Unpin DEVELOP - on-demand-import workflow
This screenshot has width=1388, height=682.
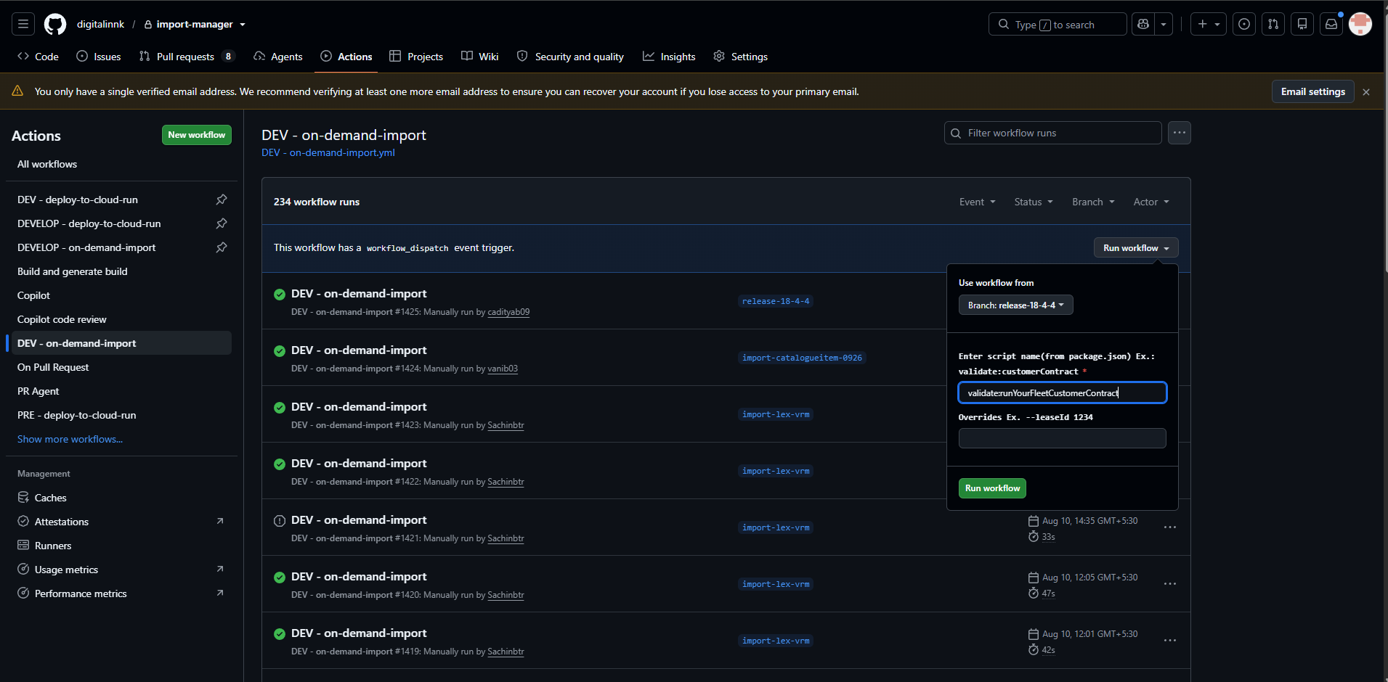222,247
